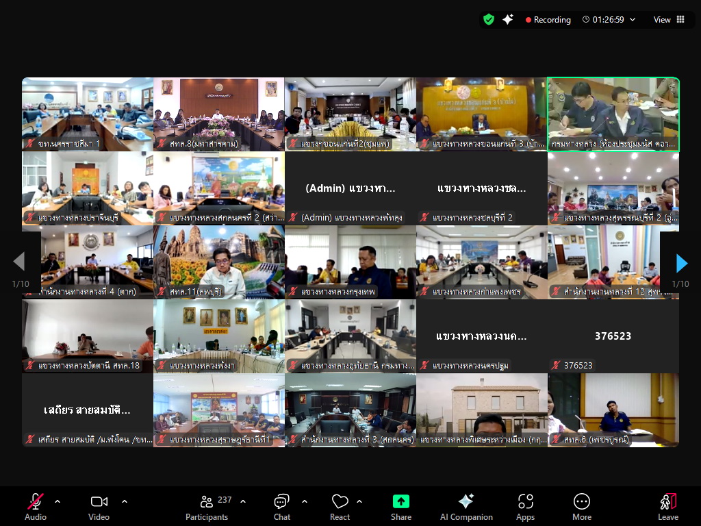The height and width of the screenshot is (526, 701).
Task: Expand audio settings arrow next to Audio
Action: coord(58,501)
